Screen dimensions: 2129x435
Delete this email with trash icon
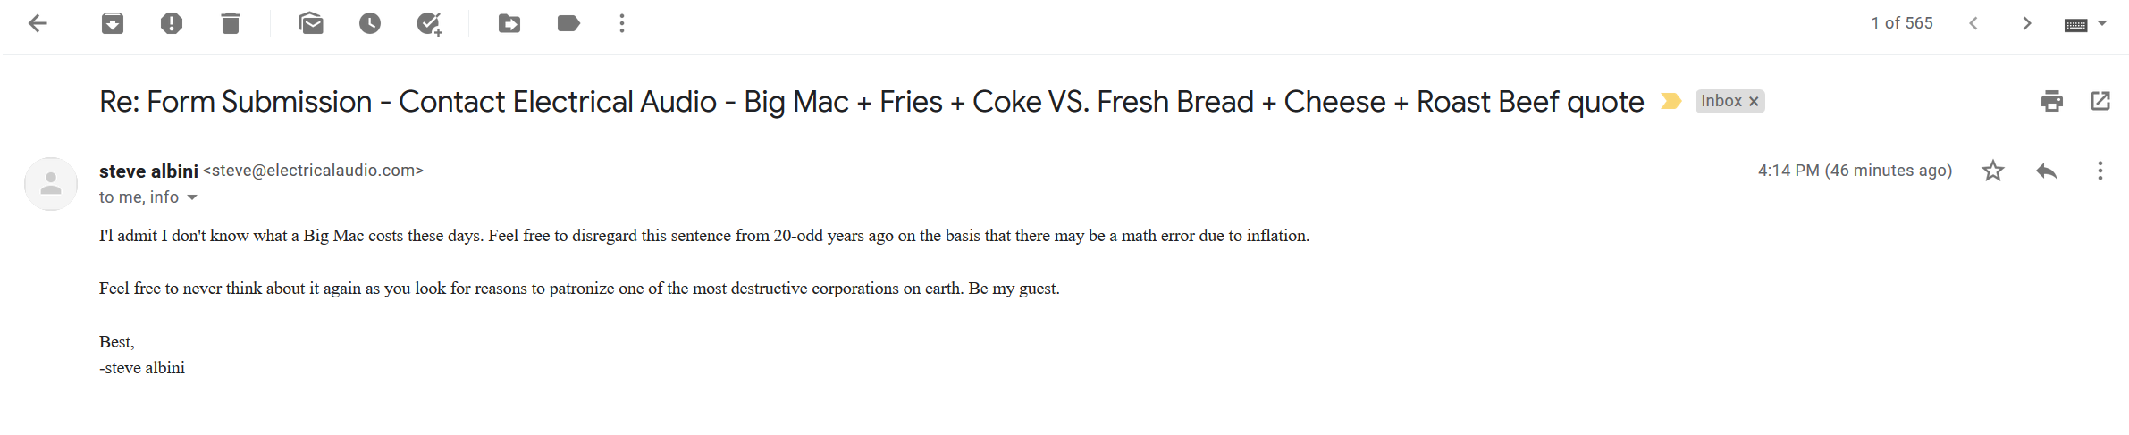[231, 23]
